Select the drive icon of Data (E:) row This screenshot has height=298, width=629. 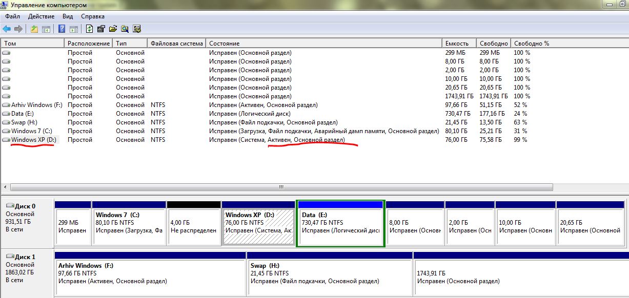point(6,114)
